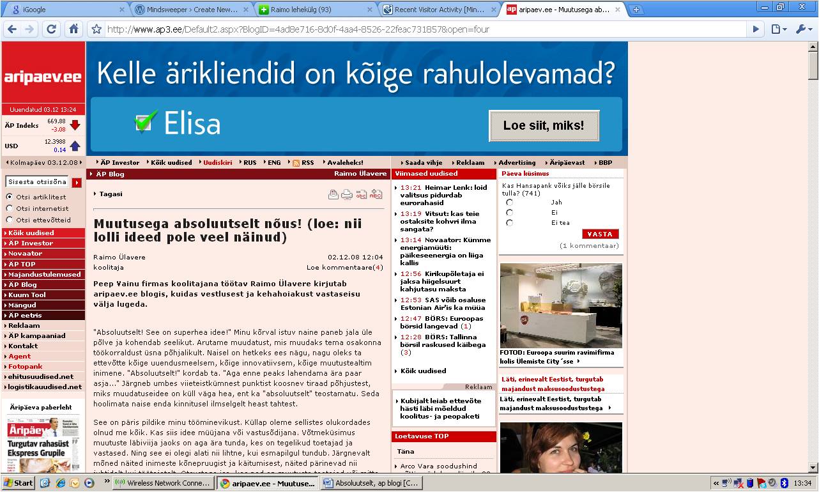The height and width of the screenshot is (492, 819).
Task: Open Avaleheks! top menu link
Action: tap(345, 163)
